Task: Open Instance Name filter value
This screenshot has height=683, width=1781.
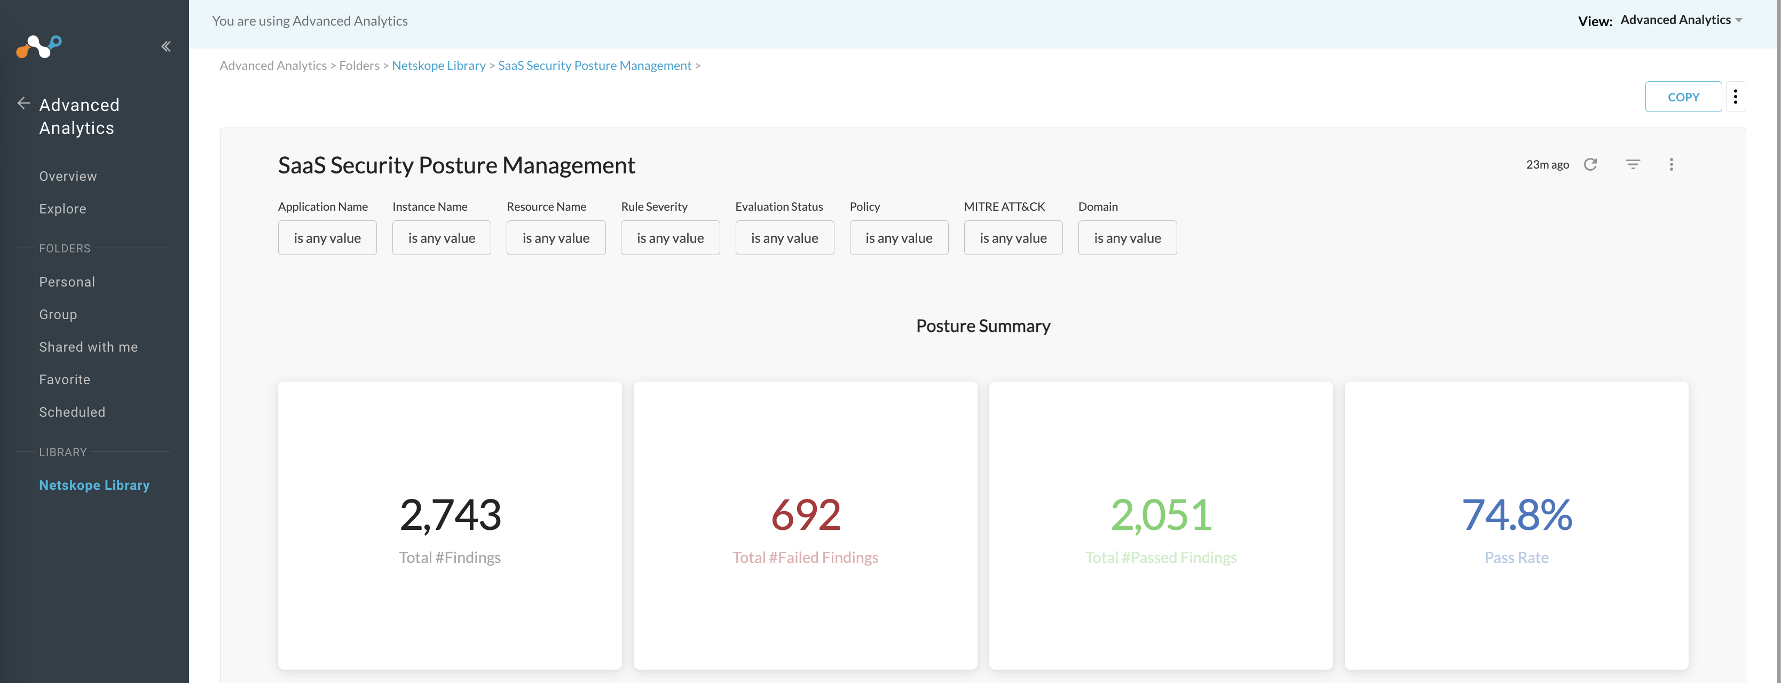Action: click(x=442, y=238)
